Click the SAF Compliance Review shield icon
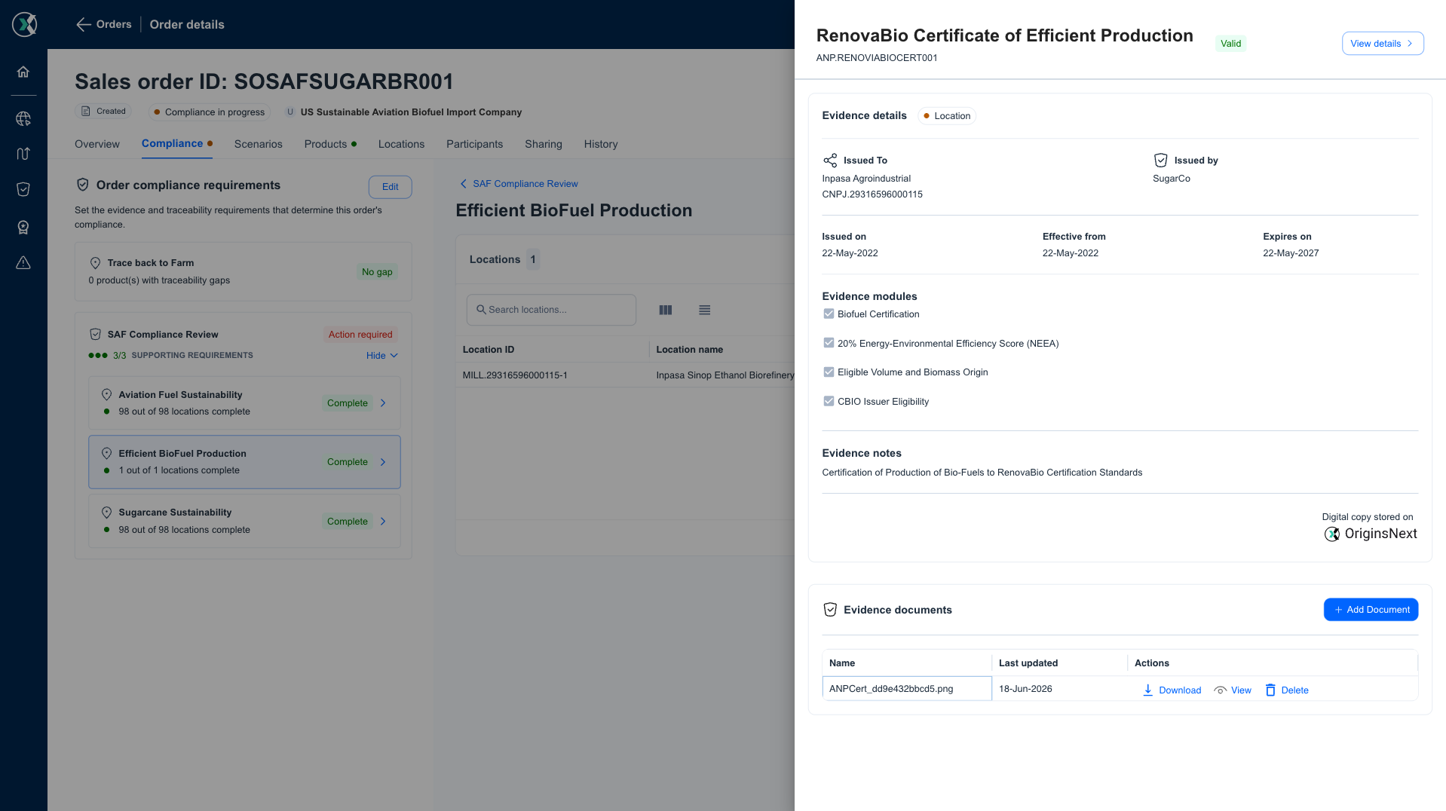This screenshot has width=1446, height=811. click(95, 335)
